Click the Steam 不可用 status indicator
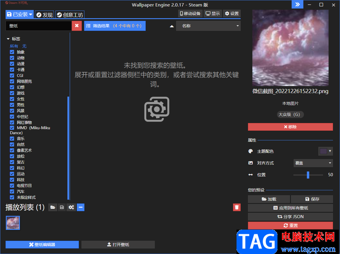This screenshot has width=340, height=254. pyautogui.click(x=17, y=3)
